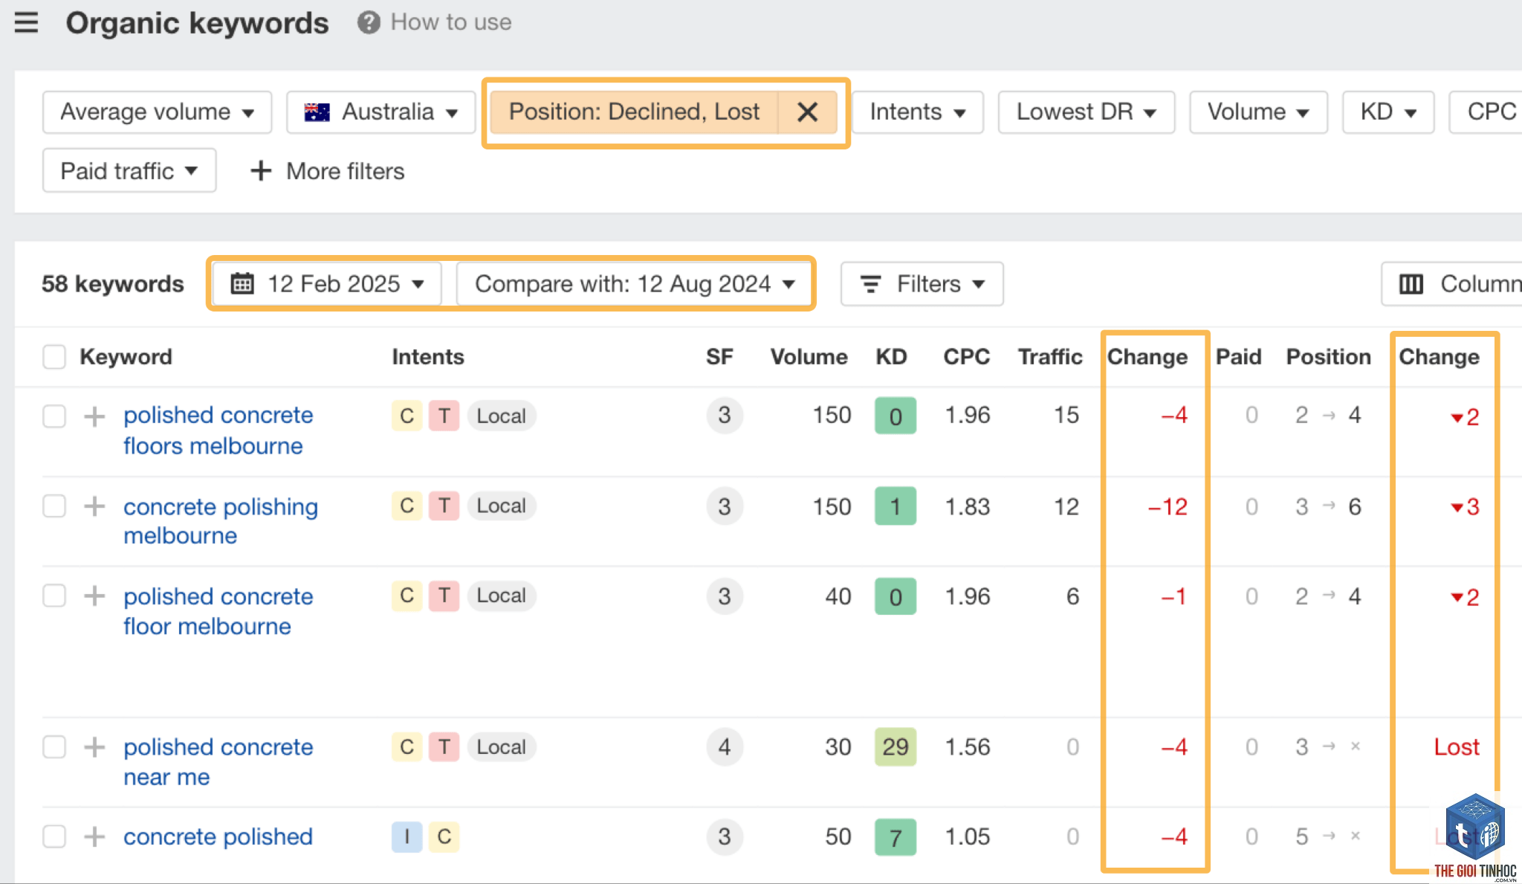Sort by the KD column header

[x=891, y=357]
